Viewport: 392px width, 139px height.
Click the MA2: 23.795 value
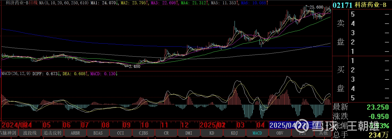pos(135,3)
